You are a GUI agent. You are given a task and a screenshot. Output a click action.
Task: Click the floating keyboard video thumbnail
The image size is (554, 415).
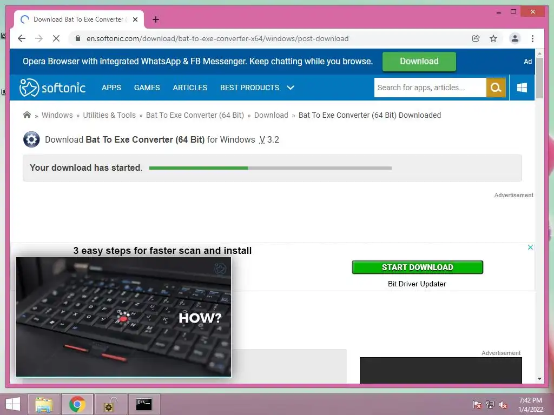pyautogui.click(x=123, y=317)
